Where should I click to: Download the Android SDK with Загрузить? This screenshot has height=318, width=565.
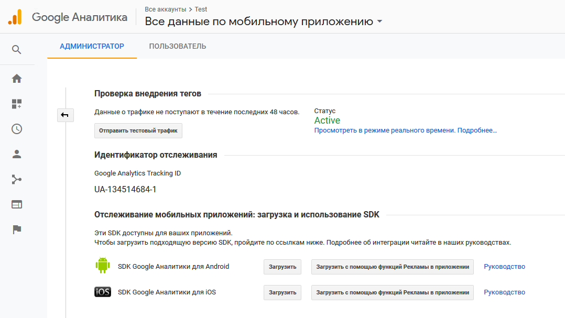(x=282, y=267)
